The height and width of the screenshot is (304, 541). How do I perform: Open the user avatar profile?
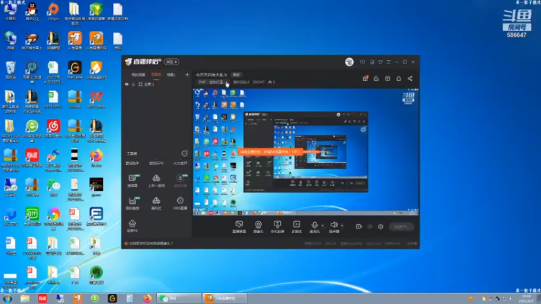[x=349, y=62]
